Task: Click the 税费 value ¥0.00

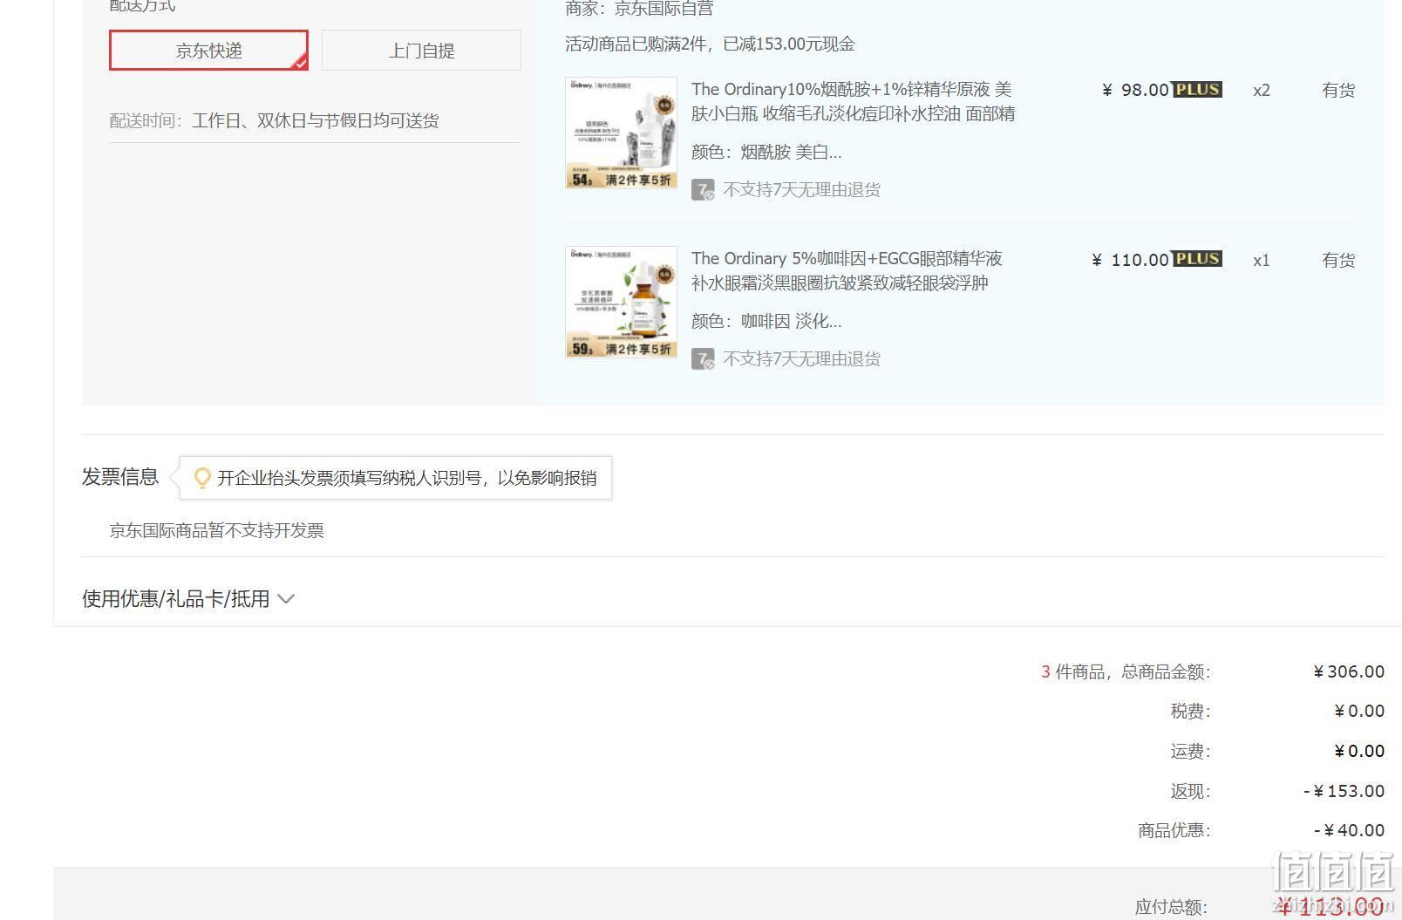Action: tap(1359, 711)
